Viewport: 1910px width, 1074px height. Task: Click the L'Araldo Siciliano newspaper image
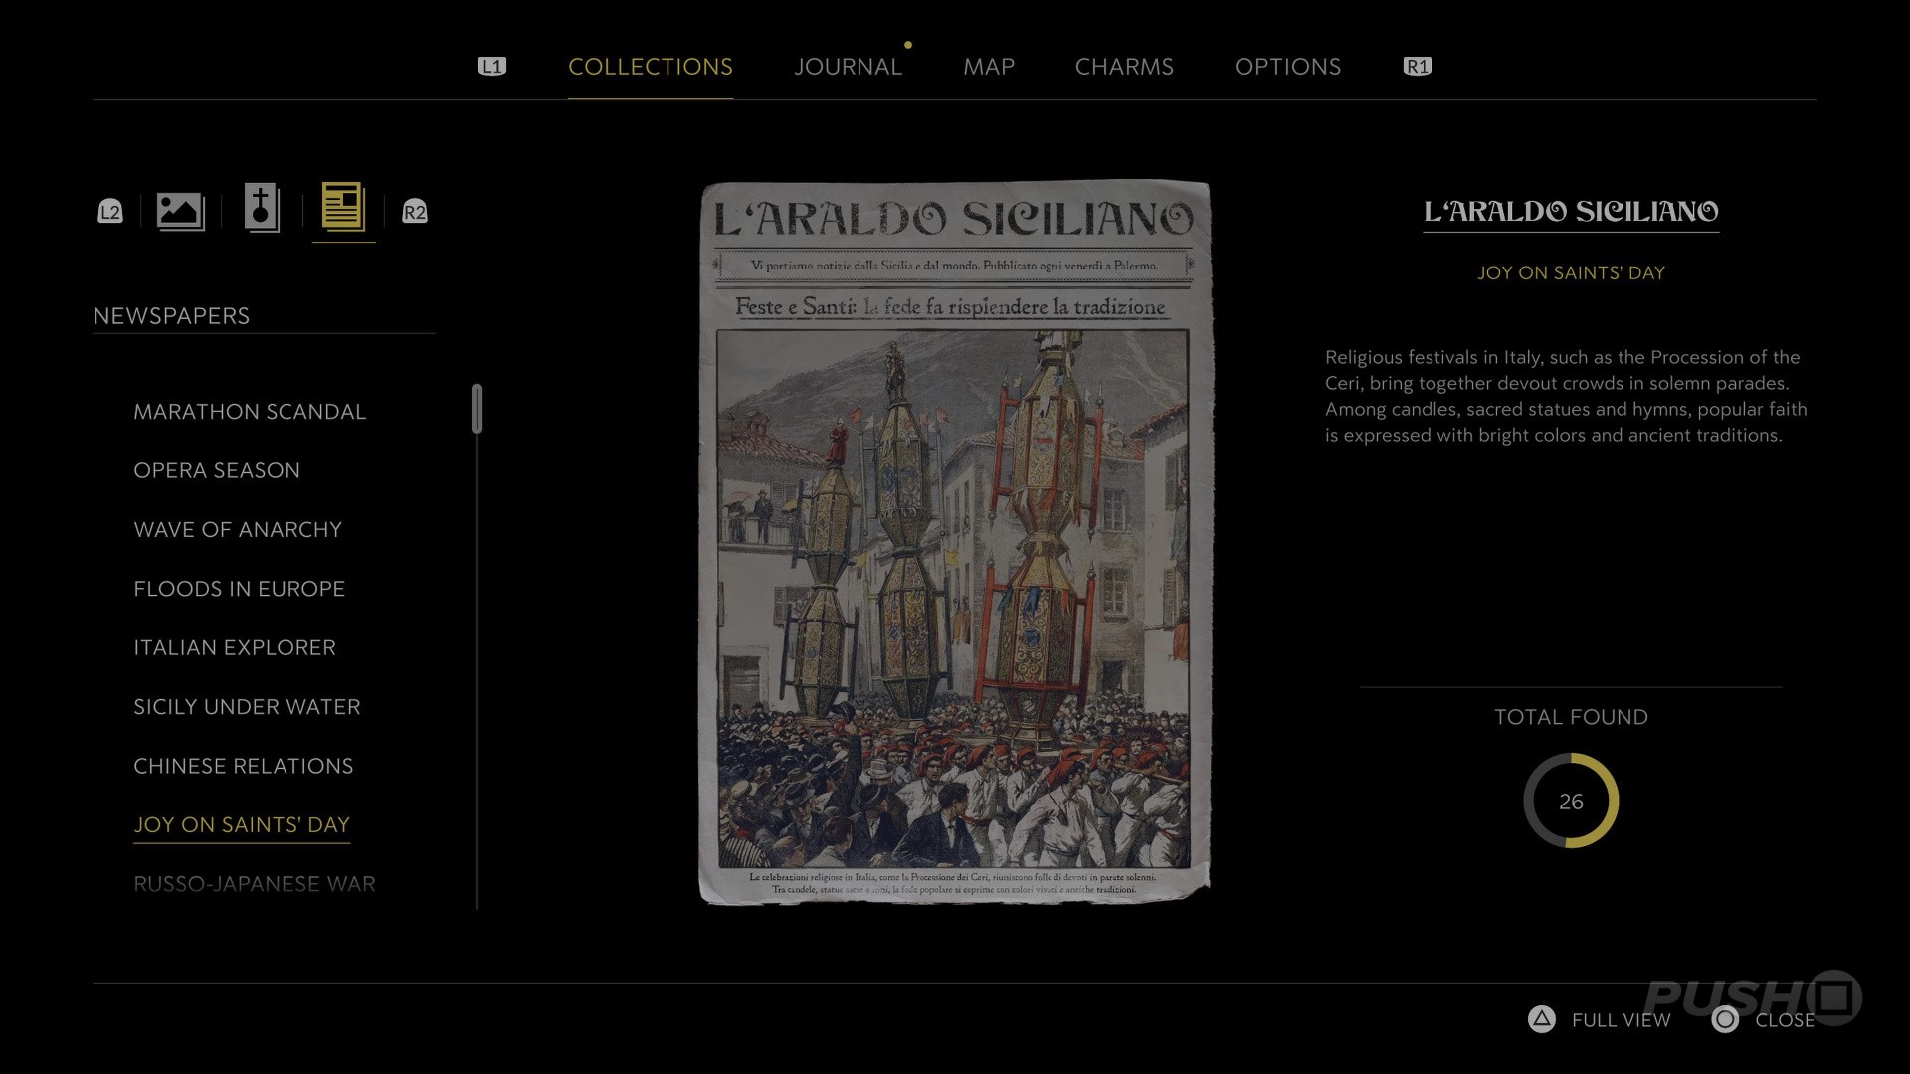955,542
